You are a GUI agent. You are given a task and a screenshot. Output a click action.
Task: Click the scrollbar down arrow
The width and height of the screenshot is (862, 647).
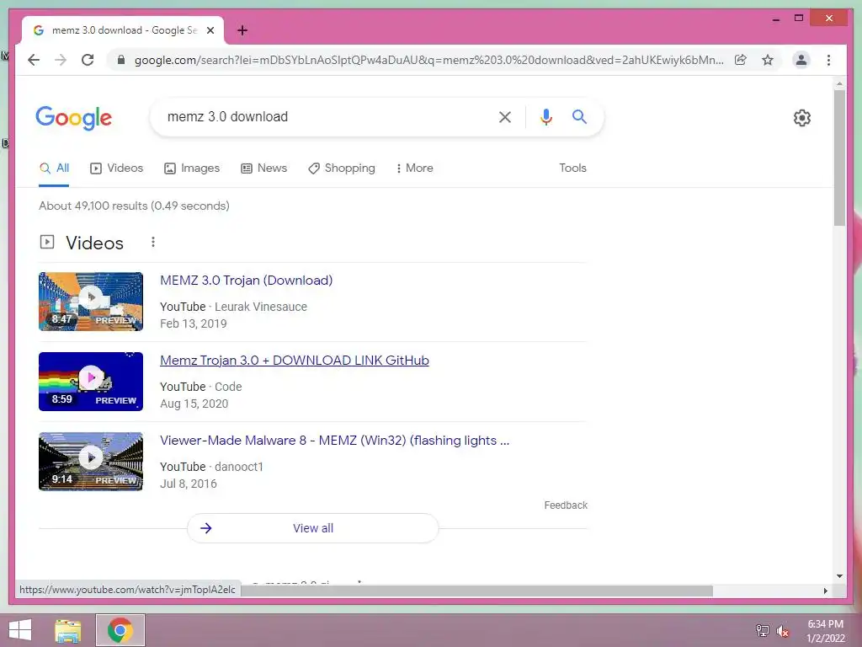(x=839, y=576)
